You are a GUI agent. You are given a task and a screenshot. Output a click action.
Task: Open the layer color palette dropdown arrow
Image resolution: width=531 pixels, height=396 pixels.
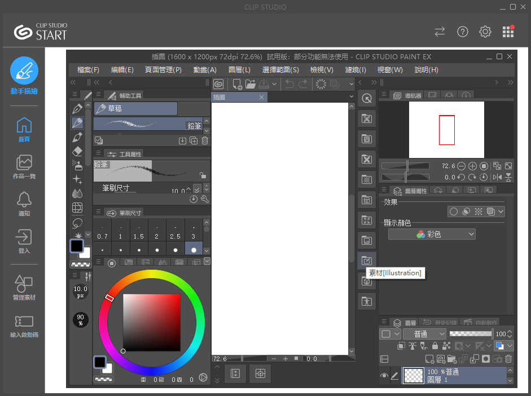click(x=510, y=346)
